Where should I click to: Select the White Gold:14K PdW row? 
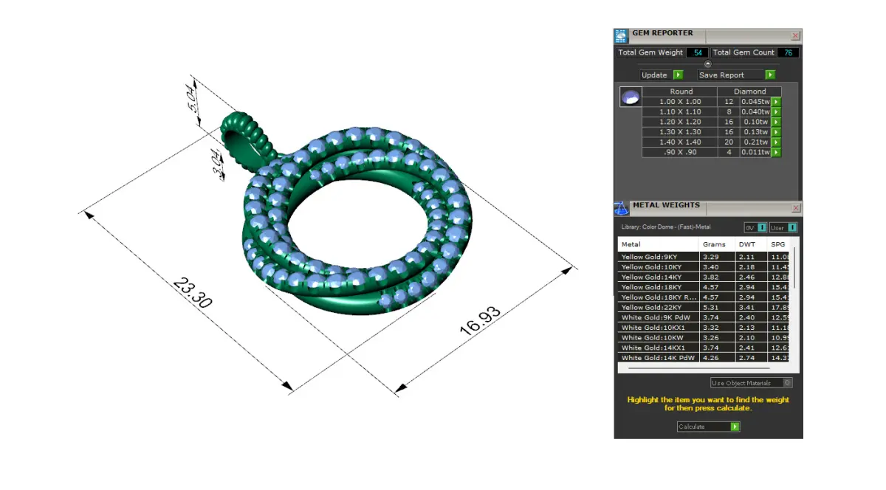704,358
